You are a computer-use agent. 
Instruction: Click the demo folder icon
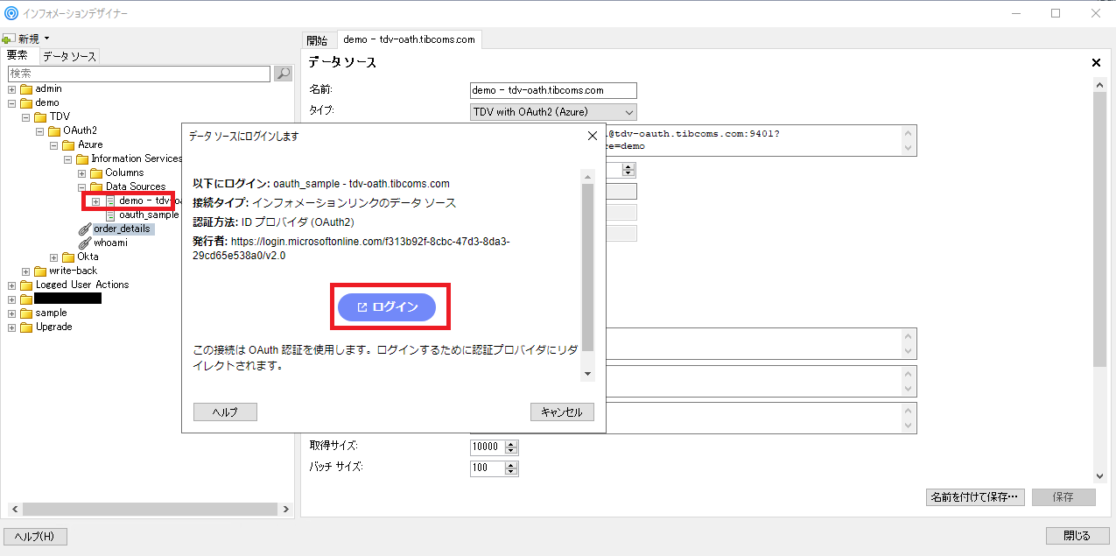tap(26, 103)
